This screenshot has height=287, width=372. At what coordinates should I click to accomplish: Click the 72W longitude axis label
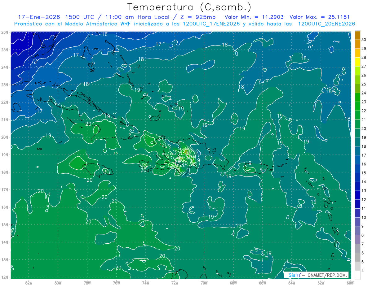point(175,282)
